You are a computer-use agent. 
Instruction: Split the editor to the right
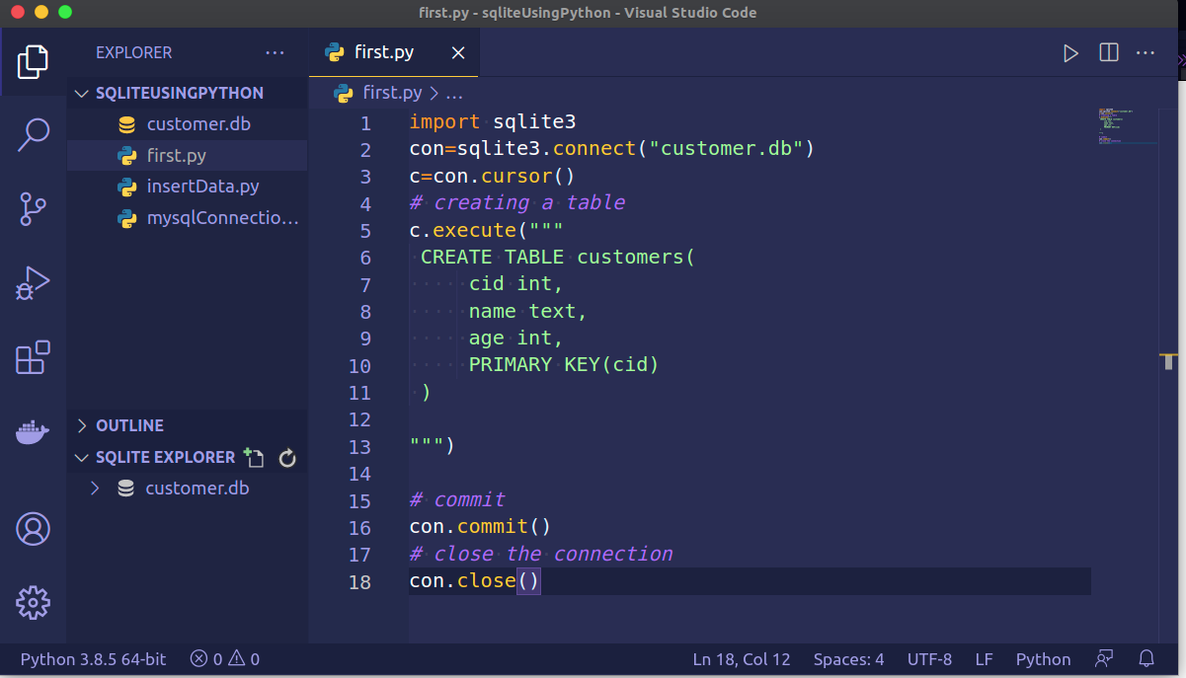point(1108,53)
